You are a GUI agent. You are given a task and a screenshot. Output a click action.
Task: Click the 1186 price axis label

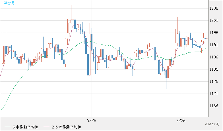pos(214,57)
